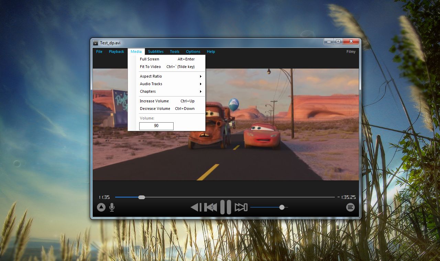Click the volume slider knob
The image size is (440, 261).
pos(282,207)
